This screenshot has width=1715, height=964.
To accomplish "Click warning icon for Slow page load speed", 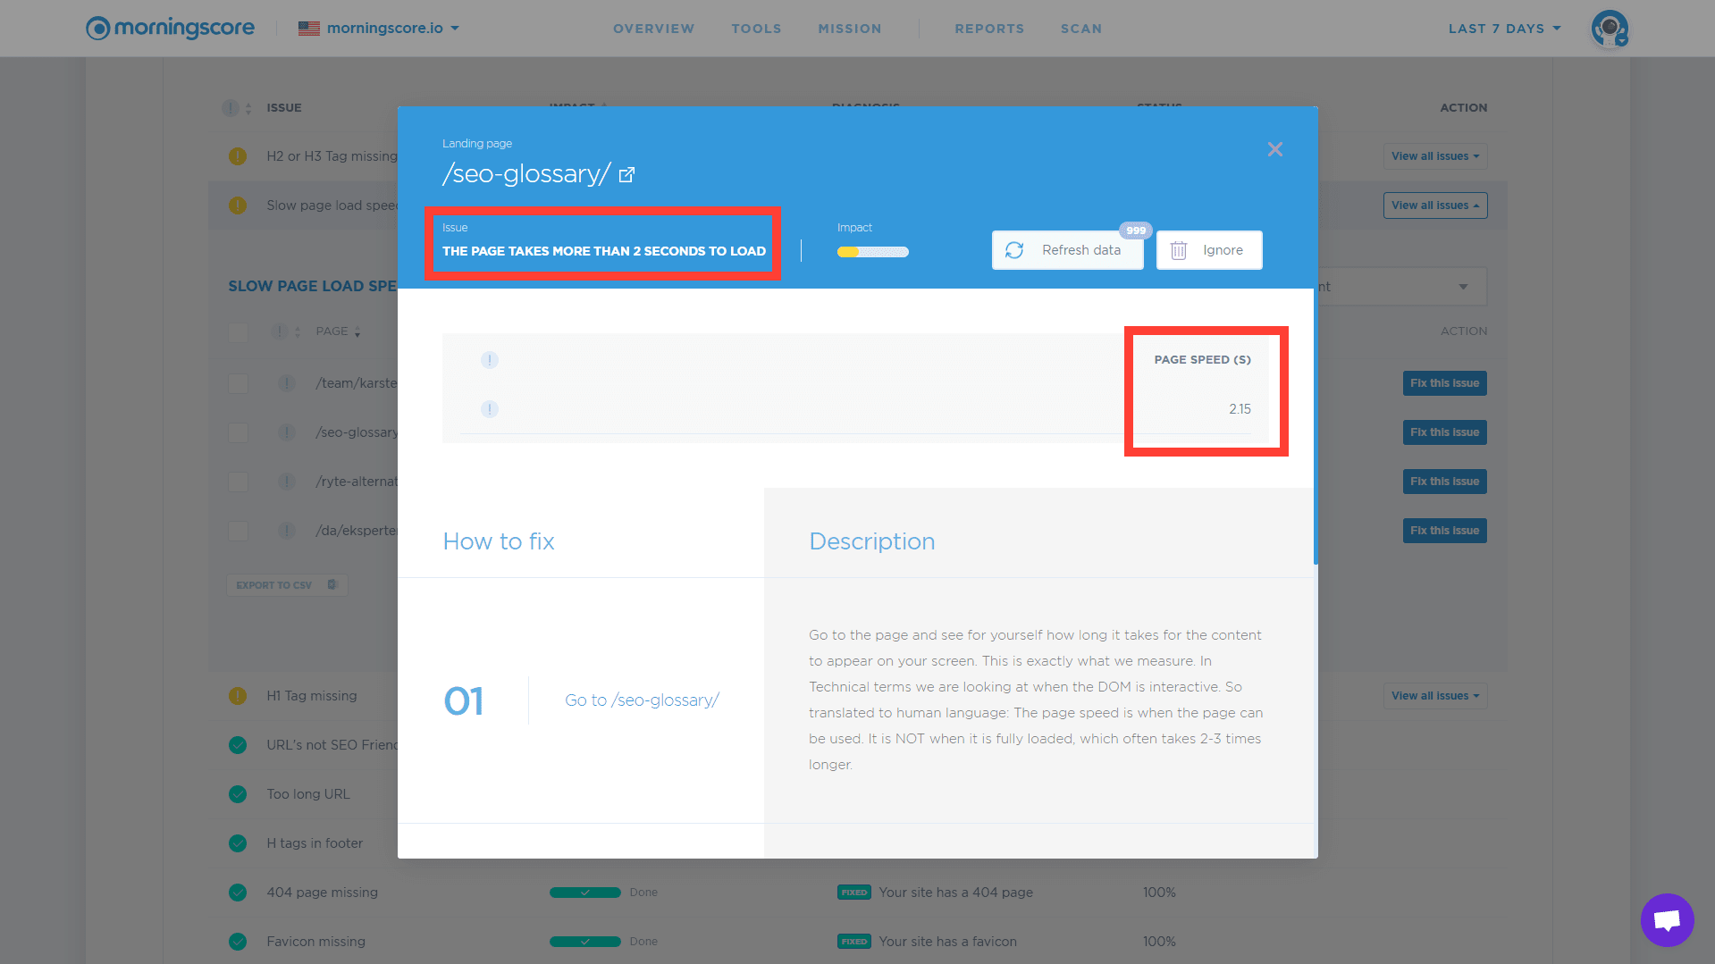I will [x=238, y=205].
